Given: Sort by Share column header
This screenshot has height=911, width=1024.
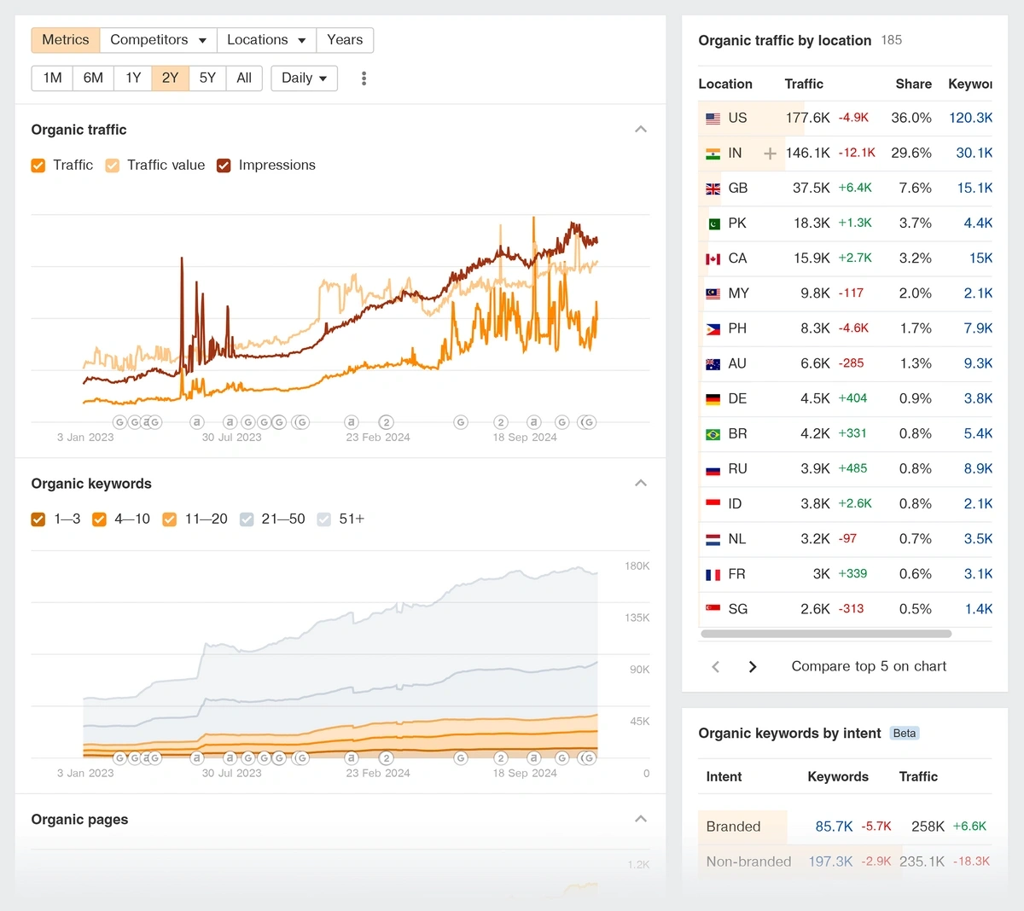Looking at the screenshot, I should 913,84.
